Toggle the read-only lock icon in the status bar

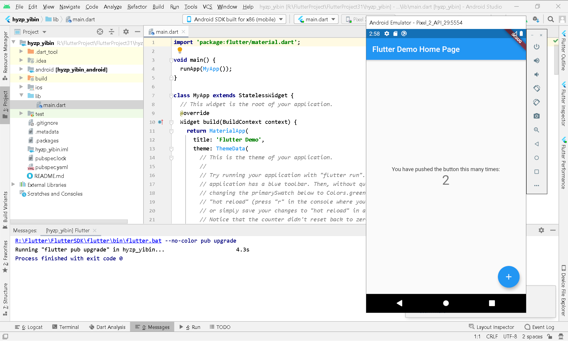[550, 336]
